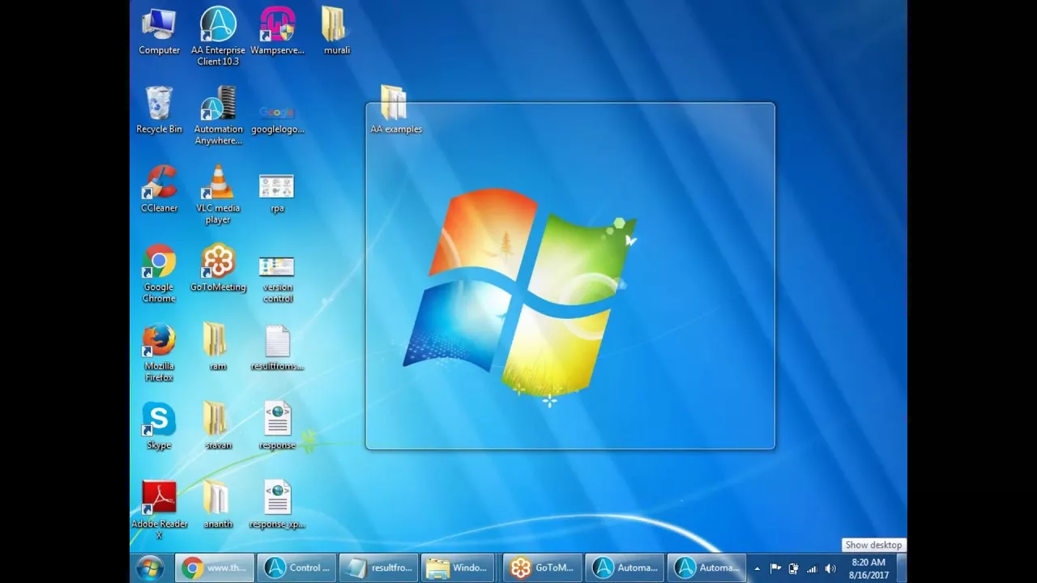Screen dimensions: 1037x583
Task: Launch CCleaner from the desktop
Action: click(x=159, y=189)
